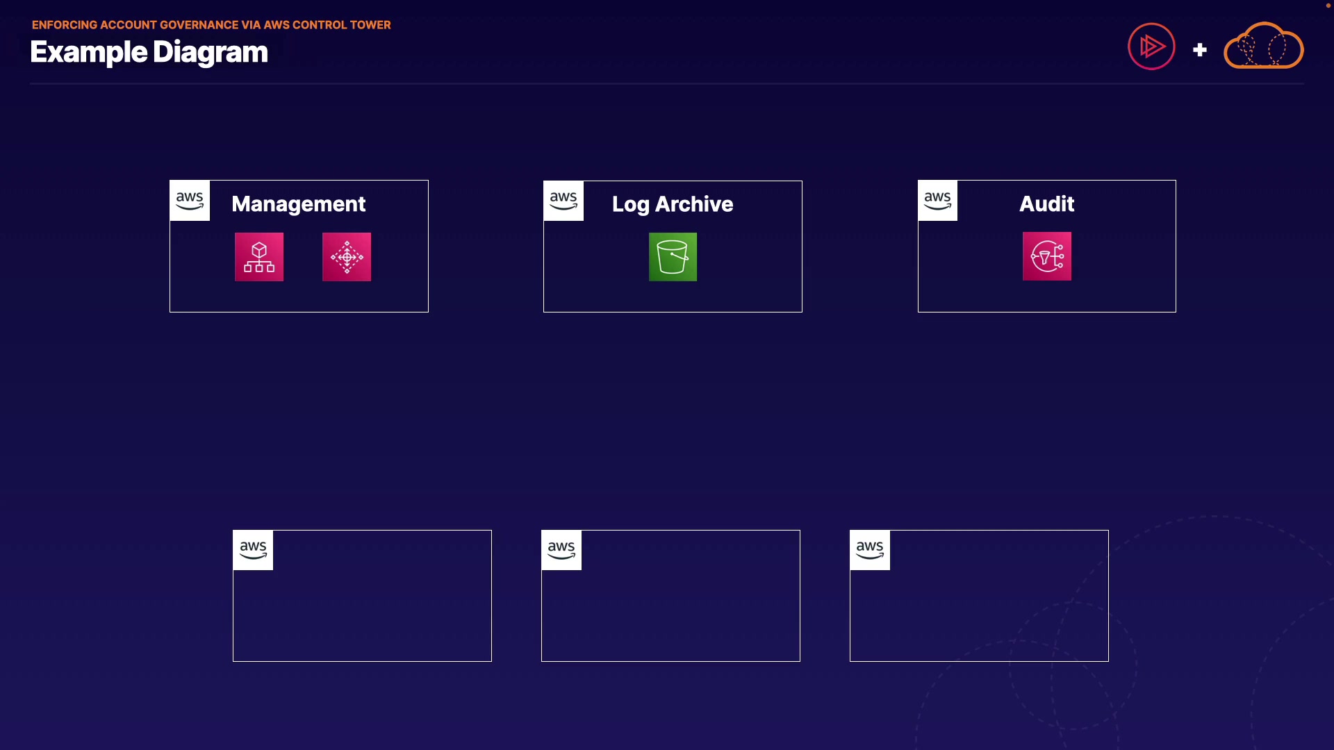This screenshot has width=1334, height=750.
Task: Click the orange Enforcing Account Governance subtitle
Action: click(211, 25)
